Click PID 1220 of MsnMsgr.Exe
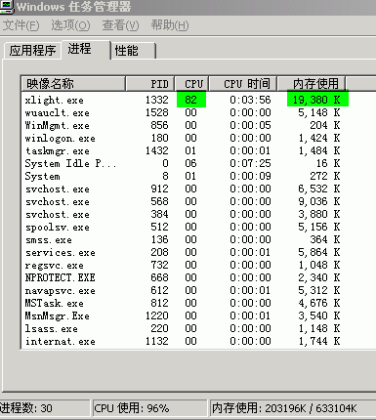The height and width of the screenshot is (420, 376). (x=157, y=315)
